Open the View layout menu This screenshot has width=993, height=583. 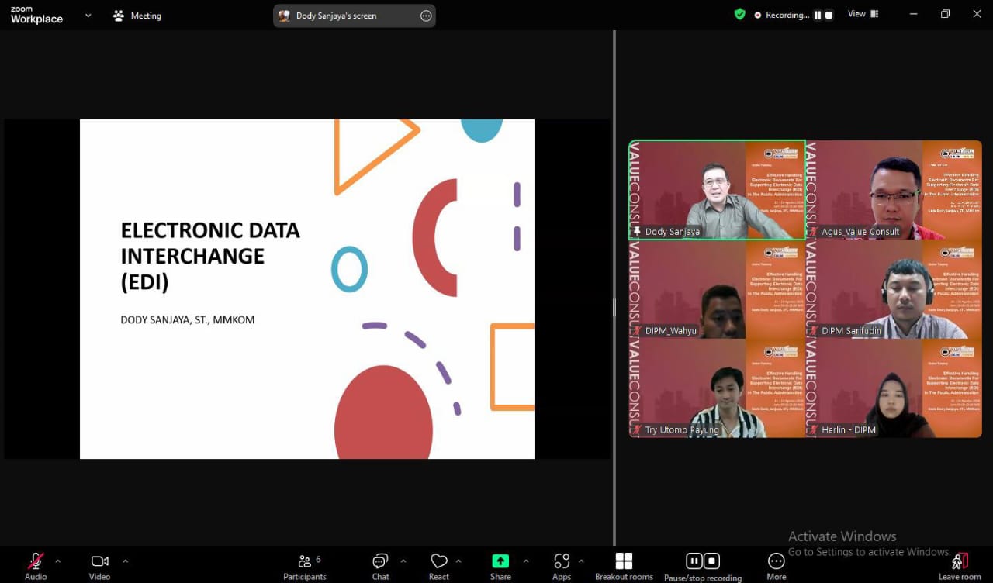pos(863,14)
